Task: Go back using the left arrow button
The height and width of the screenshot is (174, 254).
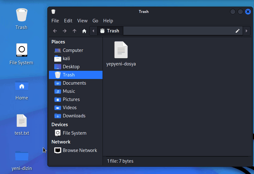Action: (x=55, y=31)
